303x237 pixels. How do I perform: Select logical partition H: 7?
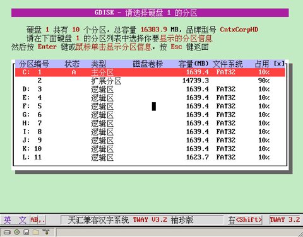[x=150, y=123]
